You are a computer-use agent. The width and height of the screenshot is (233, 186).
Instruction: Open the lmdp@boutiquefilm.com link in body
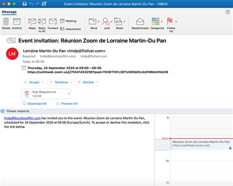tap(22, 118)
